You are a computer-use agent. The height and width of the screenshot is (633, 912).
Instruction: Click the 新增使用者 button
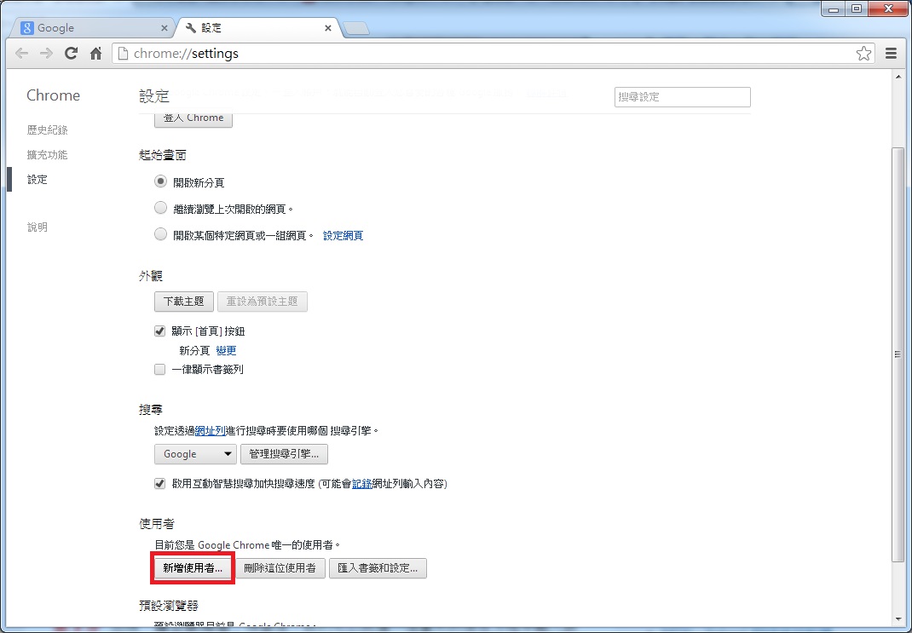click(x=192, y=567)
